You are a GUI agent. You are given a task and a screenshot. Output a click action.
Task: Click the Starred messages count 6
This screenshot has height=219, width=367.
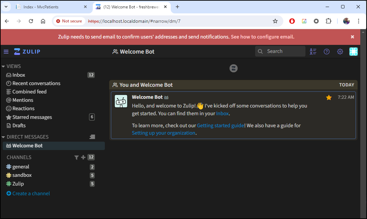coord(92,117)
